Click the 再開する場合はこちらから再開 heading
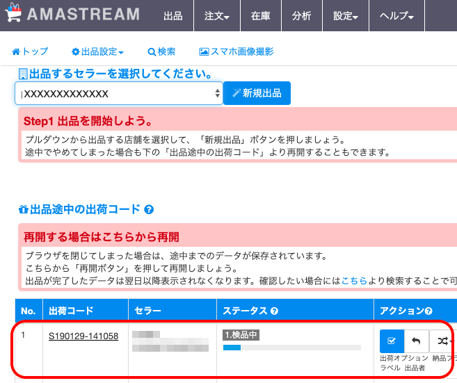Screen dimensions: 457x383 (x=102, y=237)
